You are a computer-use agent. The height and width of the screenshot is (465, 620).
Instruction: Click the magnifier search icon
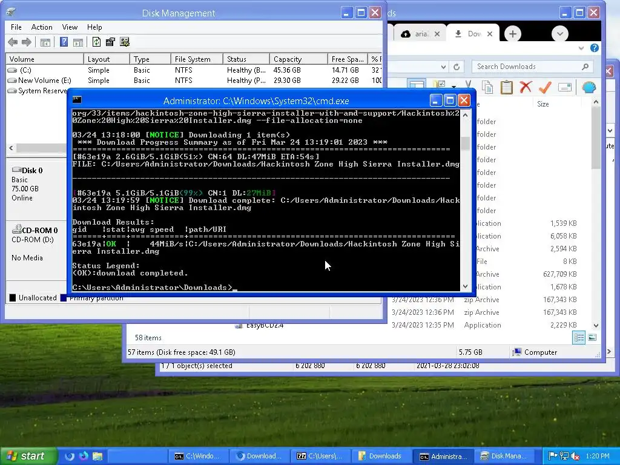pos(585,67)
